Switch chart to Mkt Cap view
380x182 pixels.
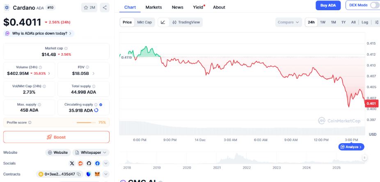(x=144, y=22)
